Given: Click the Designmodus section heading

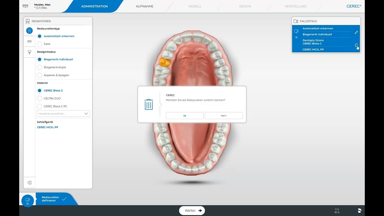Looking at the screenshot, I should coord(46,52).
